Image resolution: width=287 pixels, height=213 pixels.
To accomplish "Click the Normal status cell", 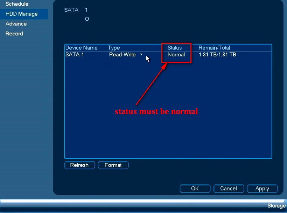I will (176, 55).
